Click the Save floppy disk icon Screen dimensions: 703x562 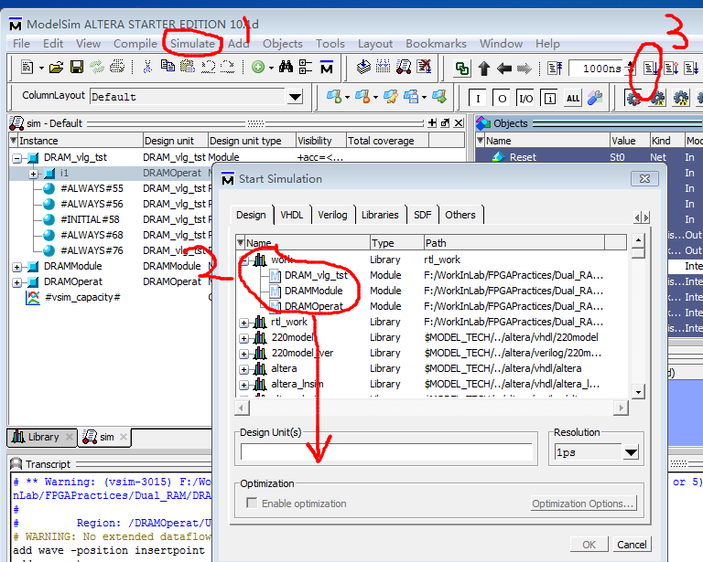pos(77,67)
